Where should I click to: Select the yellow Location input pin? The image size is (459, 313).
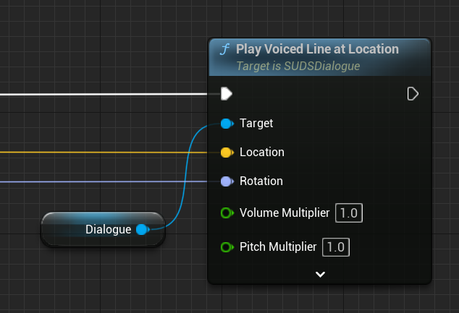(227, 153)
